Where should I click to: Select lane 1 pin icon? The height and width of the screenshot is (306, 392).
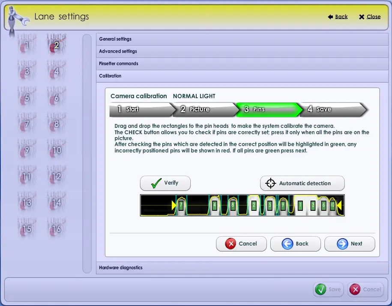[x=27, y=44]
